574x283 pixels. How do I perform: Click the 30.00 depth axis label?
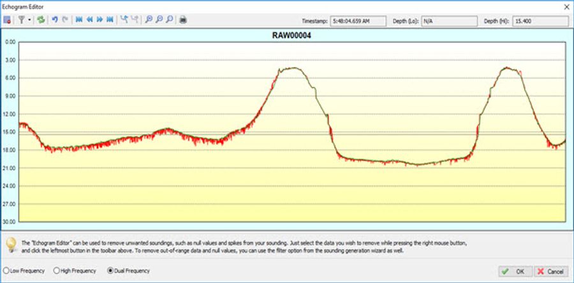coord(10,222)
